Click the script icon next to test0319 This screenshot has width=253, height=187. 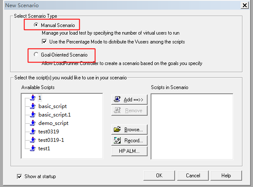[x=33, y=131]
